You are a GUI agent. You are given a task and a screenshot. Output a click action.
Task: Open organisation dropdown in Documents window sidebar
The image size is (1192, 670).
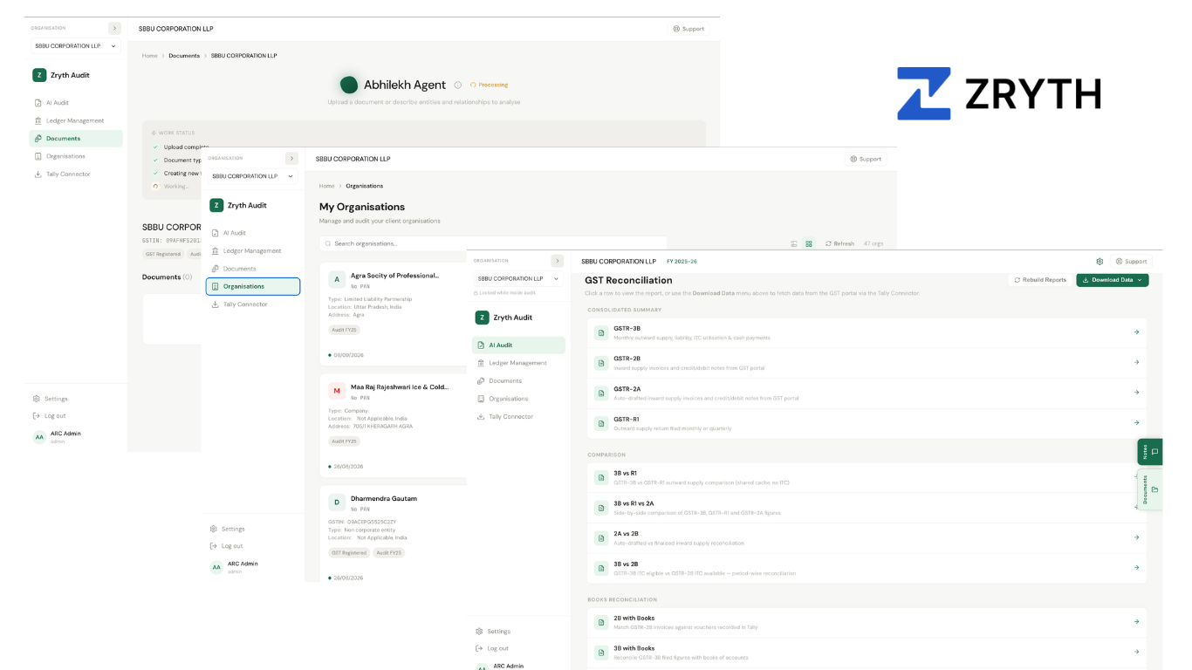tap(76, 46)
